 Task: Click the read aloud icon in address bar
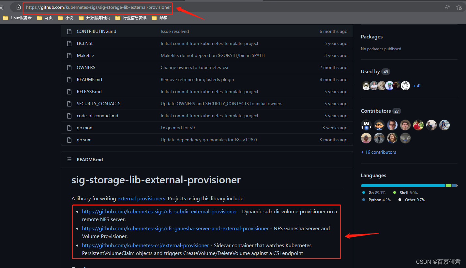pos(447,7)
